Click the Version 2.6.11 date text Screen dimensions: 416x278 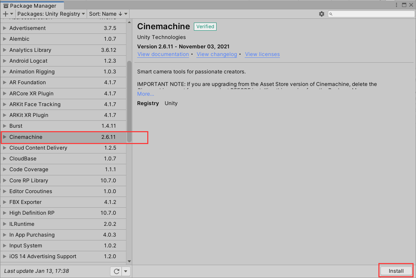click(x=183, y=46)
